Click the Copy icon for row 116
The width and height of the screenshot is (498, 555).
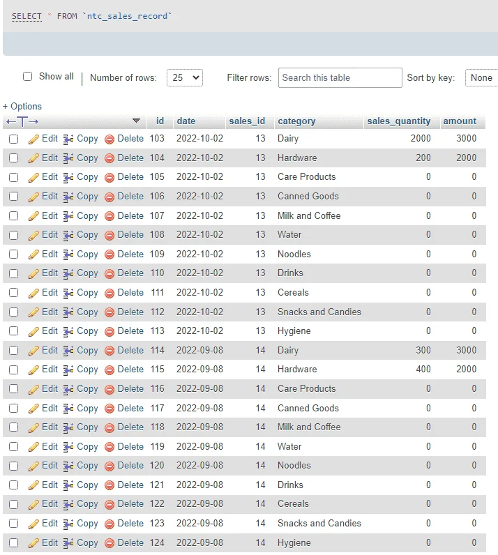(68, 389)
